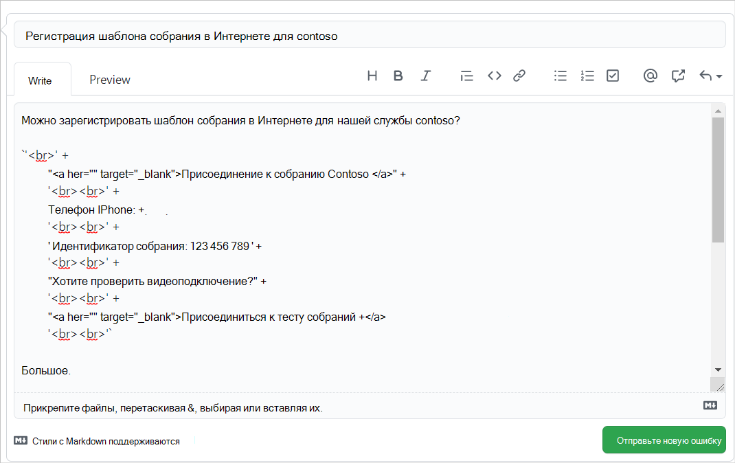The width and height of the screenshot is (735, 463).
Task: Switch to the Preview tab
Action: [x=110, y=80]
